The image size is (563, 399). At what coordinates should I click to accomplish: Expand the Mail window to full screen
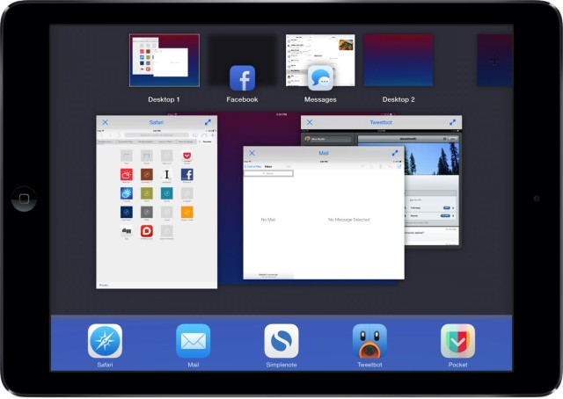pyautogui.click(x=395, y=153)
